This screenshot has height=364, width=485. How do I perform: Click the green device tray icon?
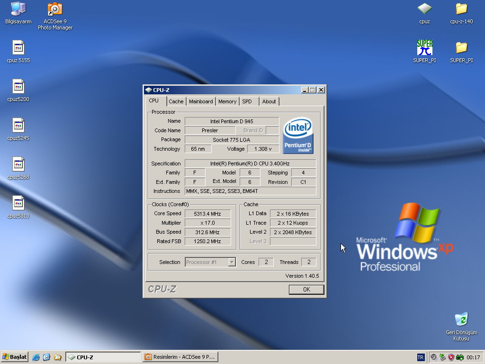460,357
